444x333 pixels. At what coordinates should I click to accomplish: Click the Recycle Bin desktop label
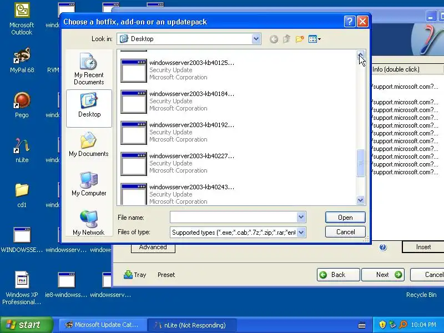click(421, 295)
